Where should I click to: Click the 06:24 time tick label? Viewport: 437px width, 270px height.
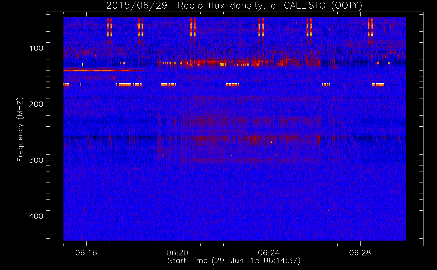(x=269, y=253)
